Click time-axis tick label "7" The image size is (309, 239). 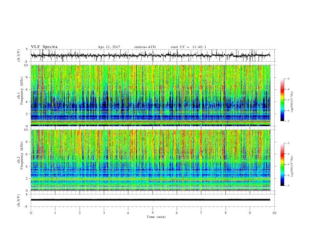click(x=201, y=213)
